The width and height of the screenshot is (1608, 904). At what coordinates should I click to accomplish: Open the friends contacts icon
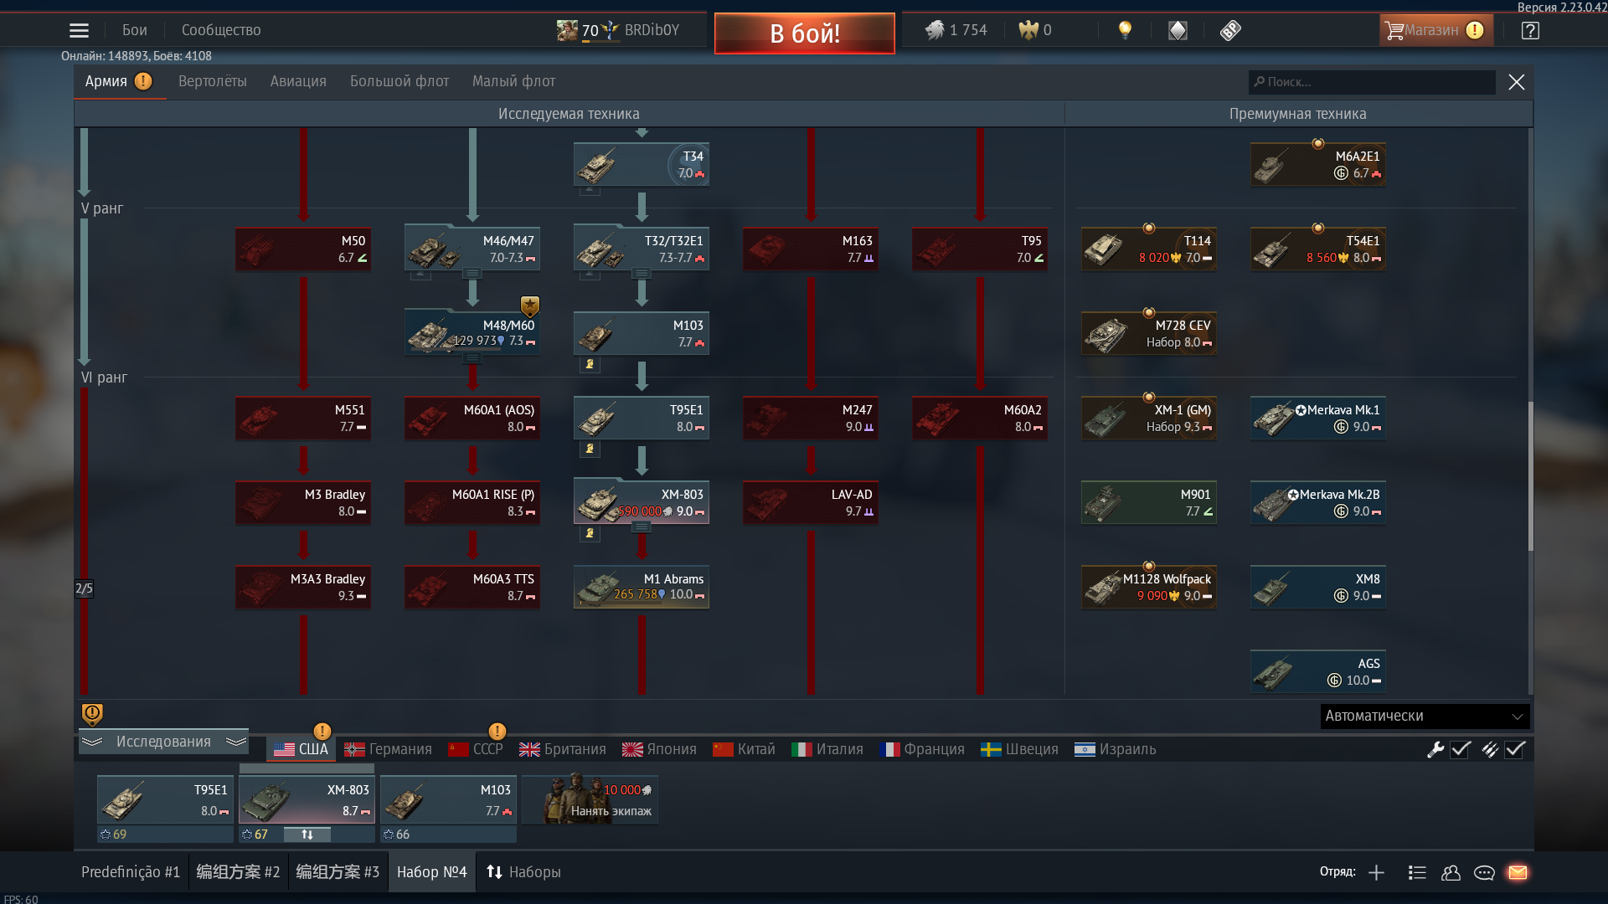point(1451,872)
